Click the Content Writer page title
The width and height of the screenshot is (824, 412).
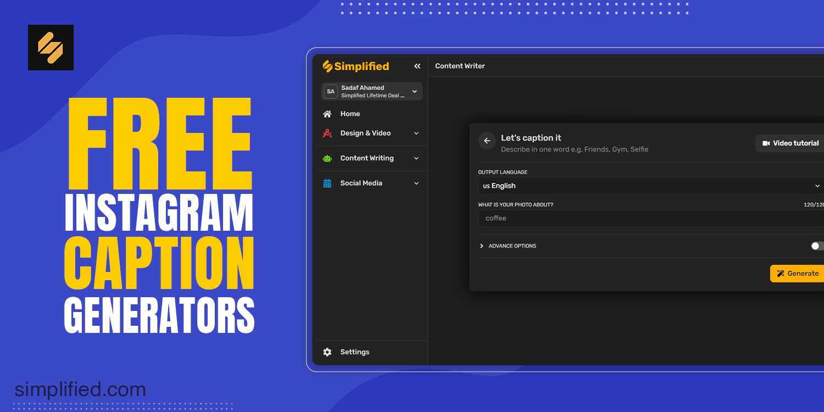click(460, 66)
